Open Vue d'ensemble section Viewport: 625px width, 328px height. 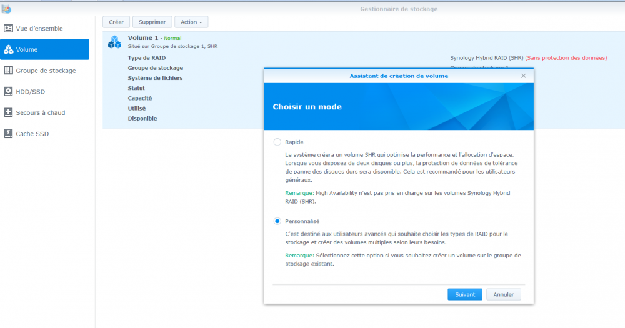pos(44,28)
